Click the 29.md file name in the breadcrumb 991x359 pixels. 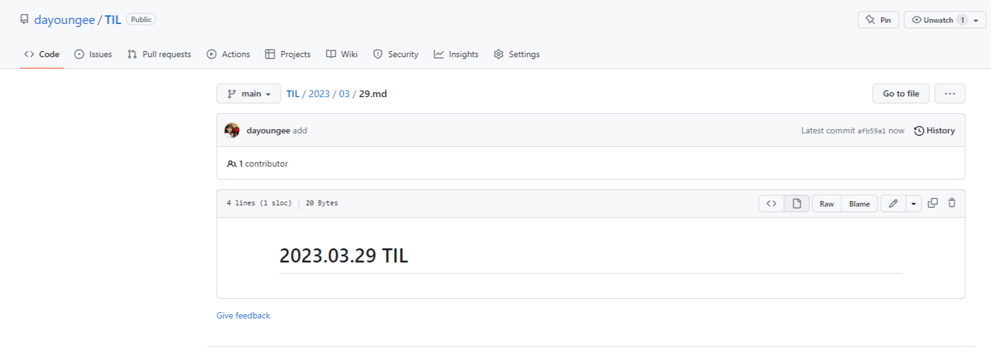pos(373,93)
